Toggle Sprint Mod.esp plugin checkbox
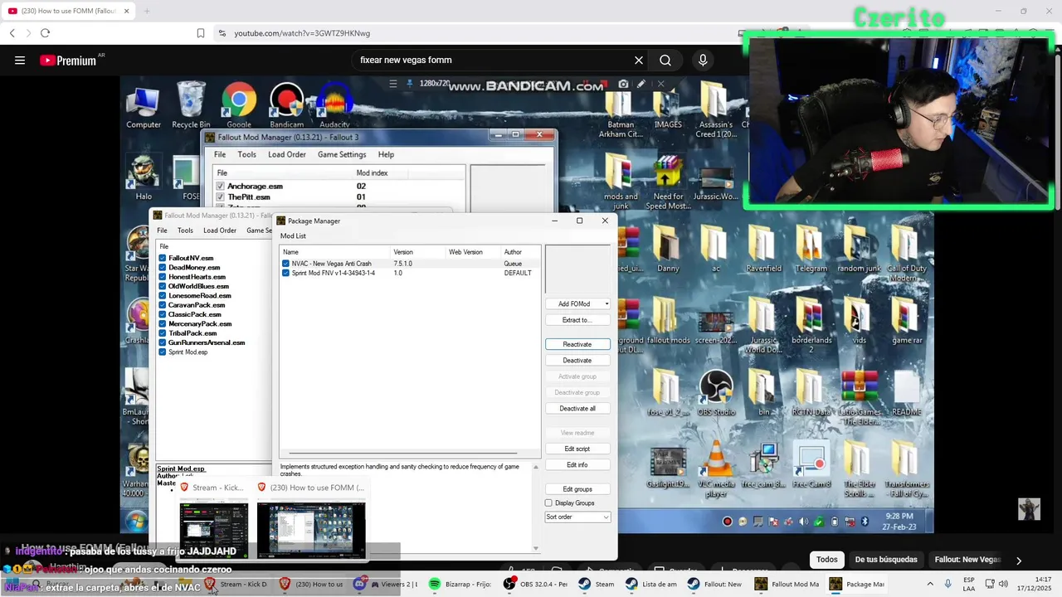1062x597 pixels. pos(163,352)
